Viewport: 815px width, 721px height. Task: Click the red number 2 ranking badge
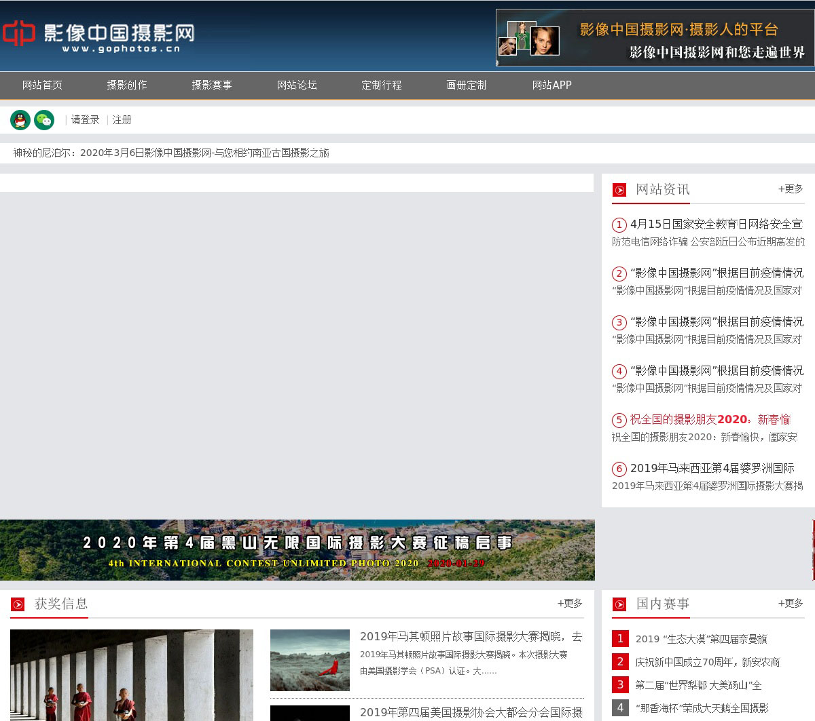[619, 662]
